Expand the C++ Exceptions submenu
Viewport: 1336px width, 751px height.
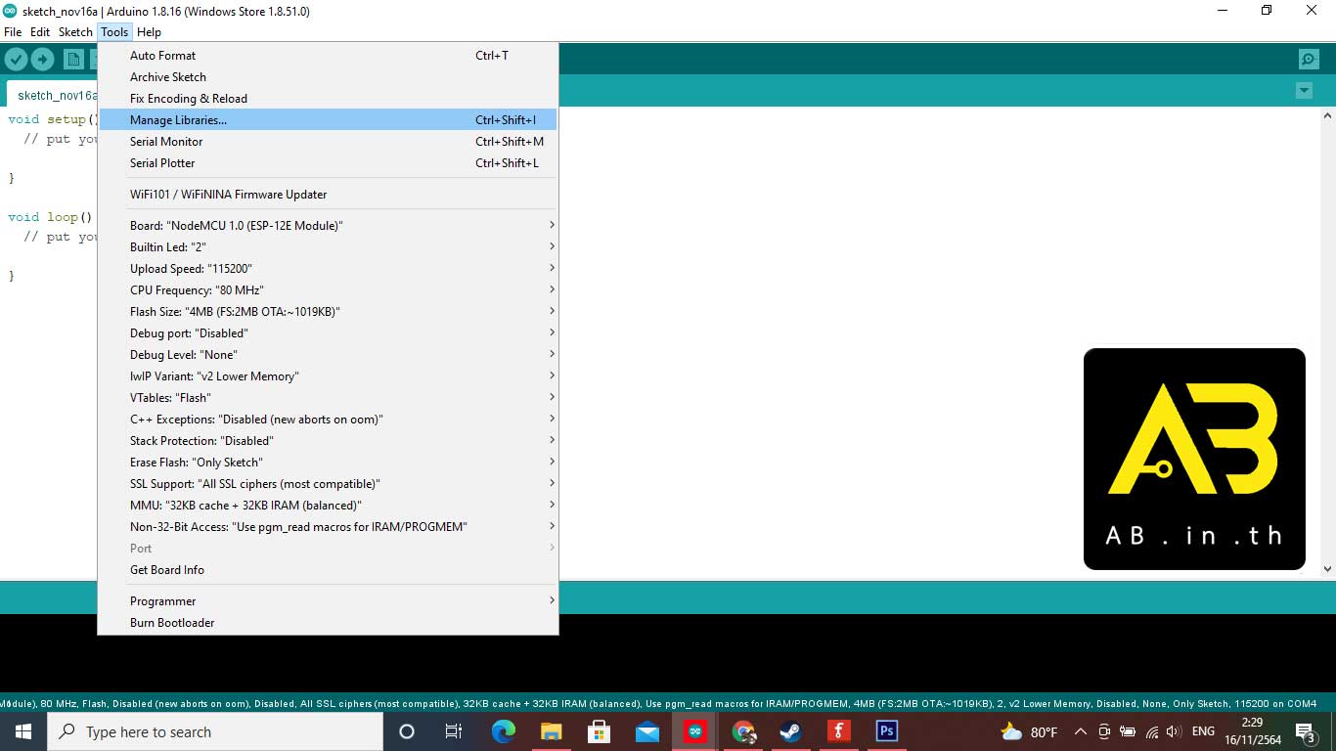pos(328,420)
